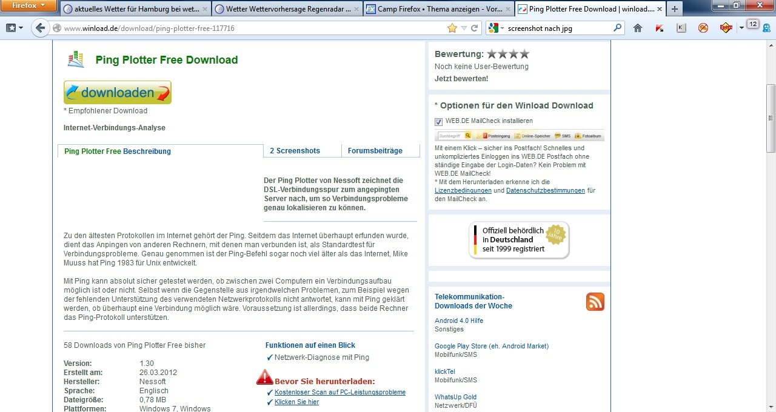Image resolution: width=776 pixels, height=412 pixels.
Task: Click the FRITZ! toolbar icon
Action: [726, 28]
